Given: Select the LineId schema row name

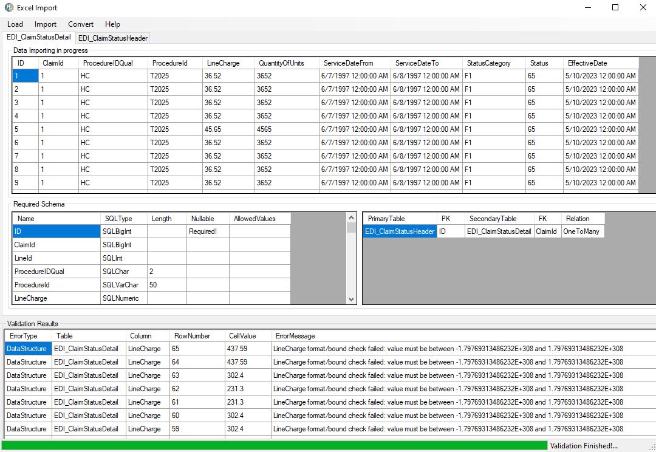Looking at the screenshot, I should [x=56, y=258].
